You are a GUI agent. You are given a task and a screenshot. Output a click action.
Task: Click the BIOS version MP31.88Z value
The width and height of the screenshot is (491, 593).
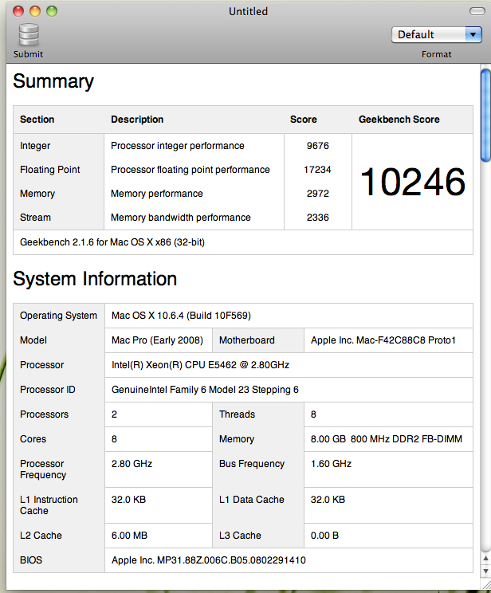(x=208, y=560)
